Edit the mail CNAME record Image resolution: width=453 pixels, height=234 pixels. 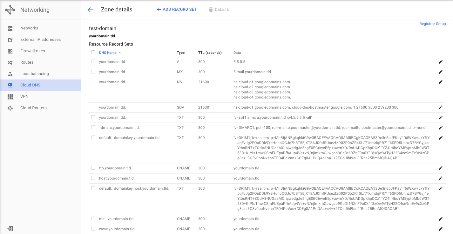[440, 219]
